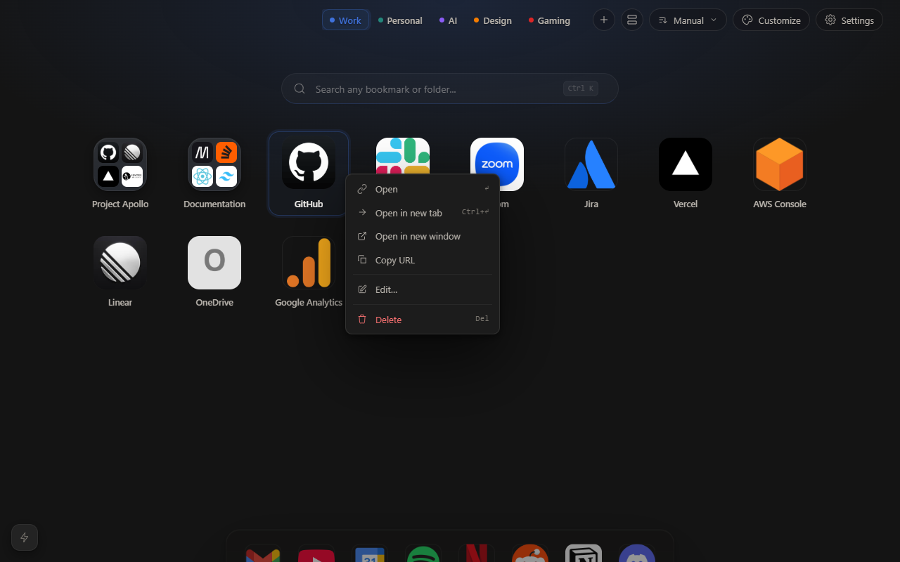Open the Jira bookmark

(591, 164)
